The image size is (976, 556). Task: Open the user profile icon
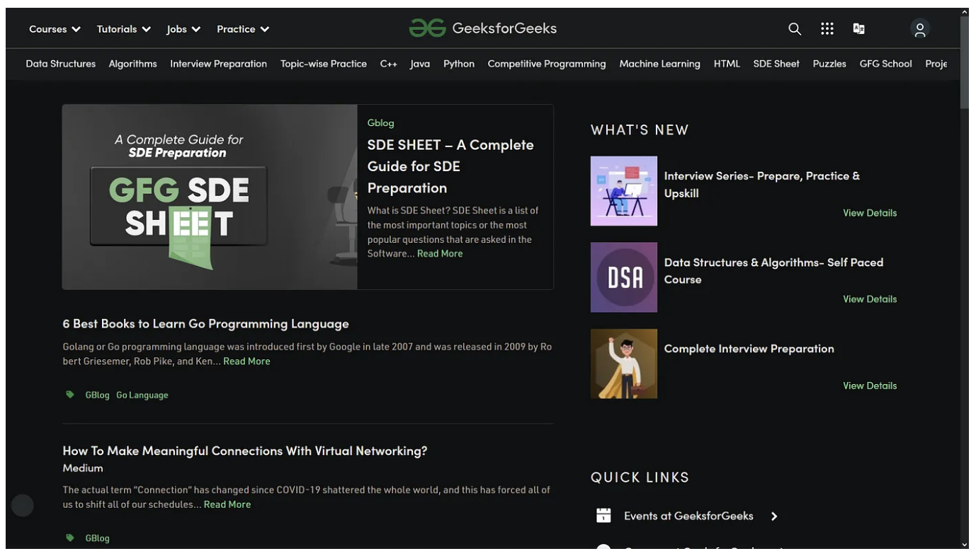(x=920, y=29)
